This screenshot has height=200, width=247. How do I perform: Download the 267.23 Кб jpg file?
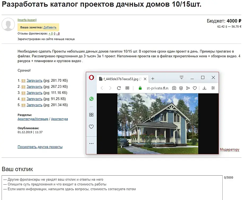(x=34, y=87)
